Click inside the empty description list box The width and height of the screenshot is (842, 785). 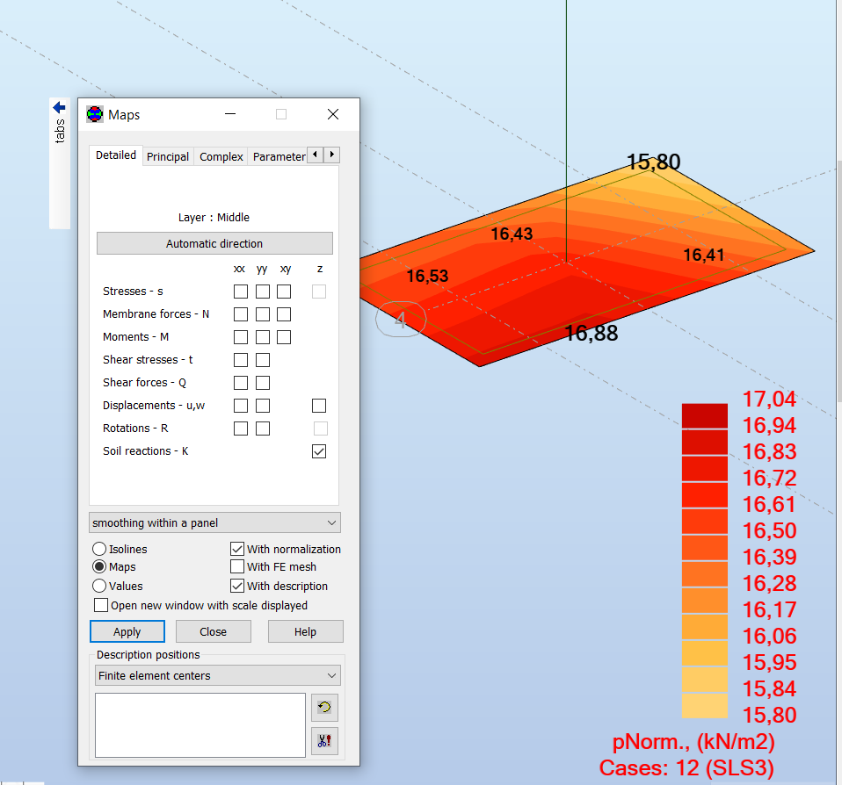200,724
